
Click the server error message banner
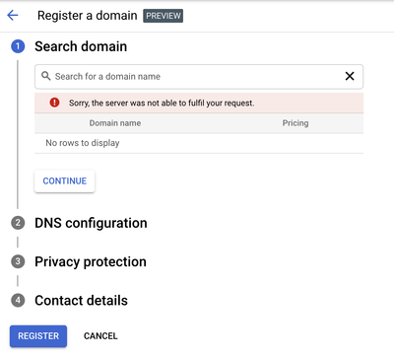pyautogui.click(x=199, y=103)
